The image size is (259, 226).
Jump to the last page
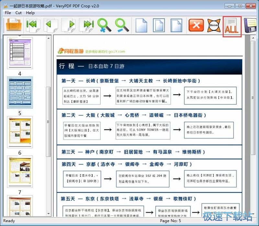(x=86, y=25)
